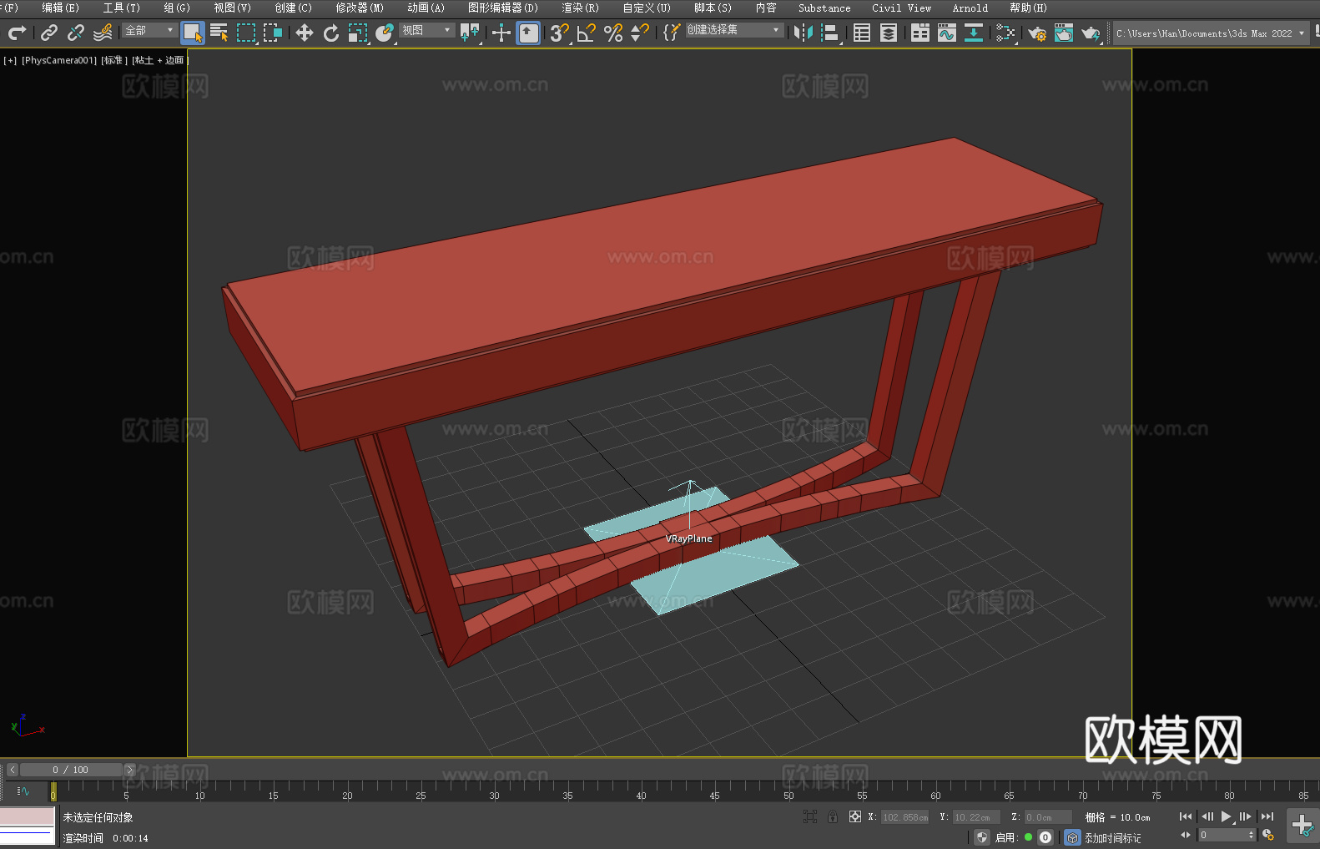Choose the Select Object tool
This screenshot has height=849, width=1320.
coord(193,33)
